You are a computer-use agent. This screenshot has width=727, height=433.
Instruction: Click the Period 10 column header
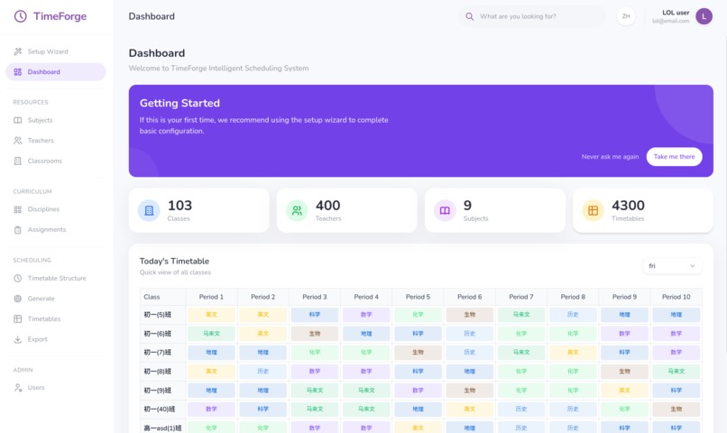(x=676, y=297)
